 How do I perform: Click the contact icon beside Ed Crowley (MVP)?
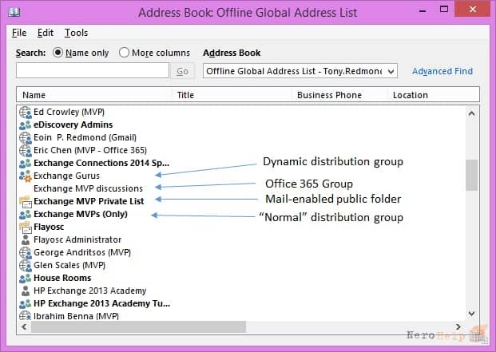pyautogui.click(x=26, y=113)
